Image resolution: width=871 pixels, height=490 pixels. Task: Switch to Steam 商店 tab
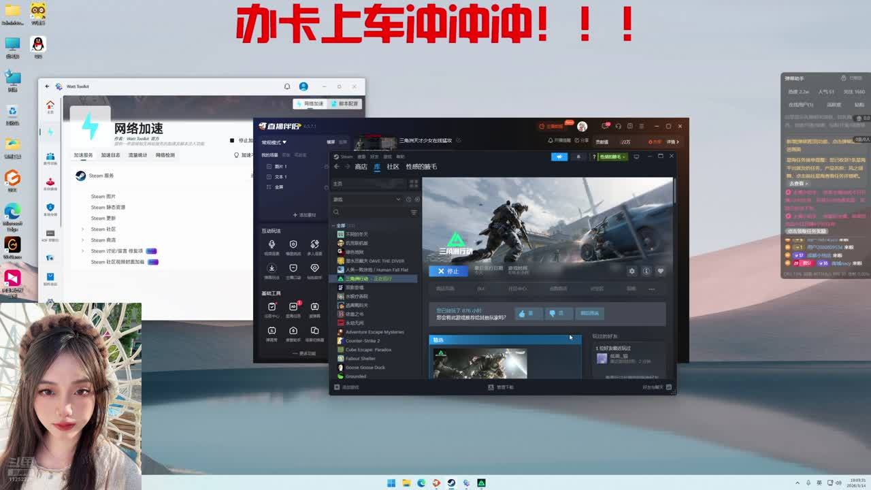(x=361, y=167)
